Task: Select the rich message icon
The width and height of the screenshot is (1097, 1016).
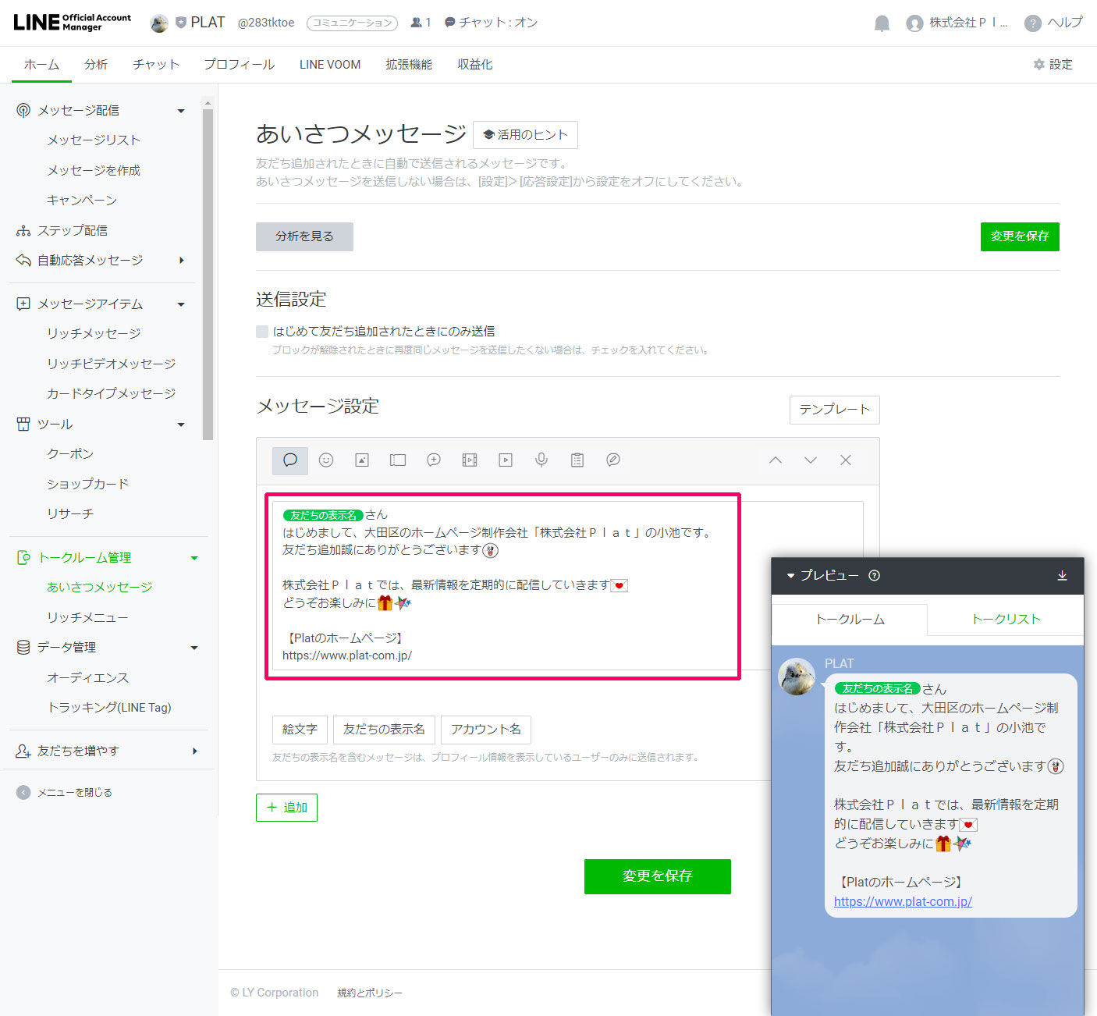Action: click(x=434, y=460)
